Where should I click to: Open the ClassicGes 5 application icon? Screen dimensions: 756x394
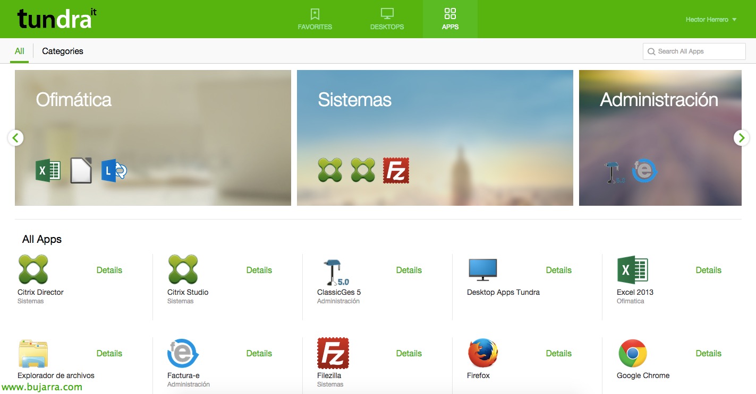pos(336,272)
